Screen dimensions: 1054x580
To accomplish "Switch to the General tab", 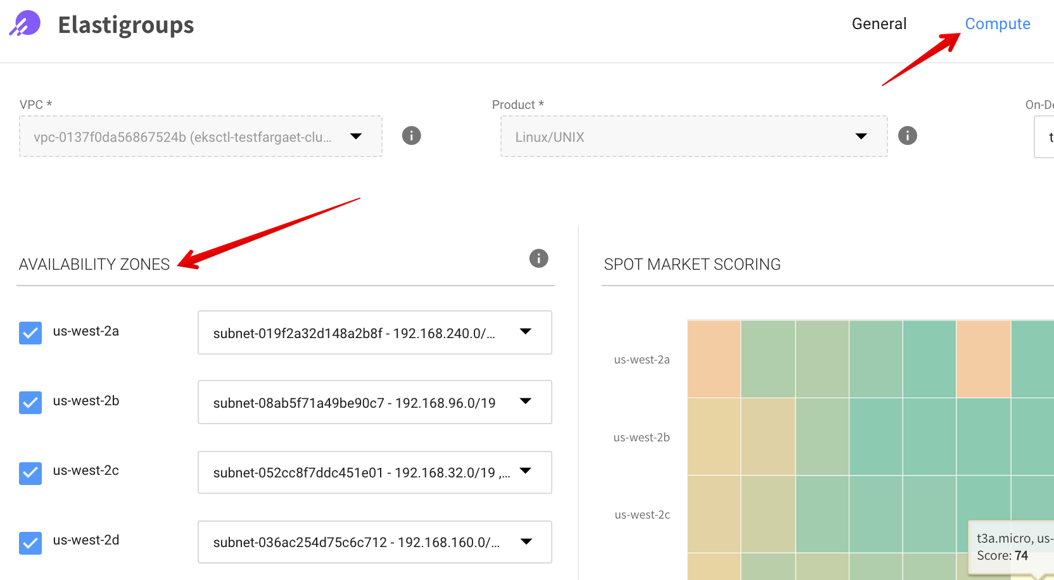I will point(879,24).
